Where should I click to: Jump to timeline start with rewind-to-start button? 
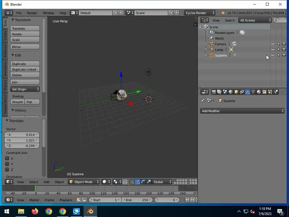187,200
